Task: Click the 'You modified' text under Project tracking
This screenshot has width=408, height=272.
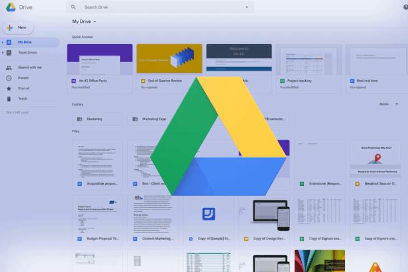Action: (x=289, y=87)
